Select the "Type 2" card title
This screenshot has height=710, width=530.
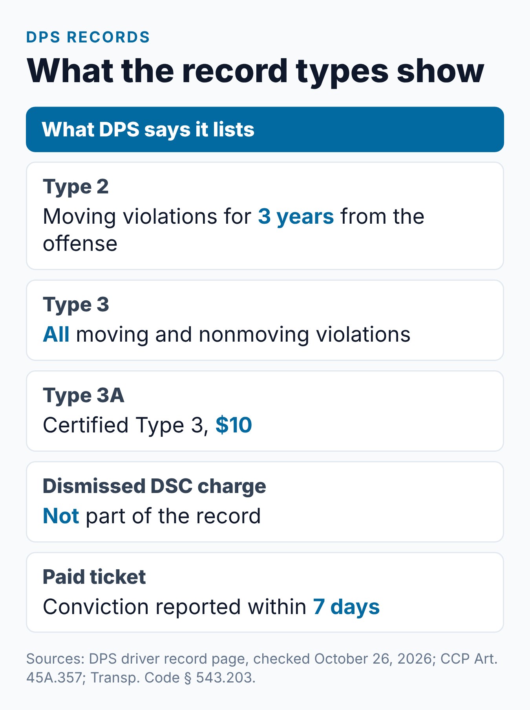[x=76, y=186]
